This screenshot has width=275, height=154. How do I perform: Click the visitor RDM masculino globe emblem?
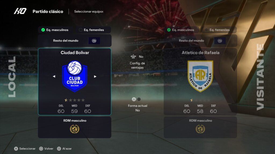point(200,129)
